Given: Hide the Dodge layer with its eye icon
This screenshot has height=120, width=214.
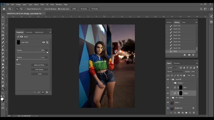Looking at the screenshot, I should pos(168,93).
